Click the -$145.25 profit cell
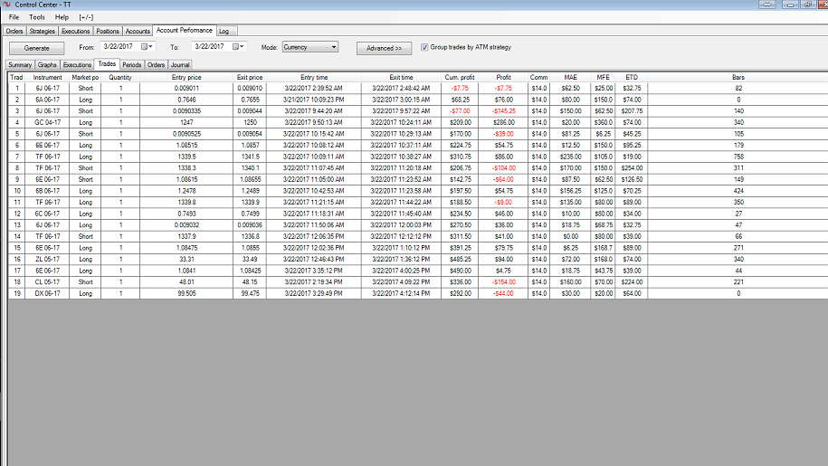 [x=504, y=110]
